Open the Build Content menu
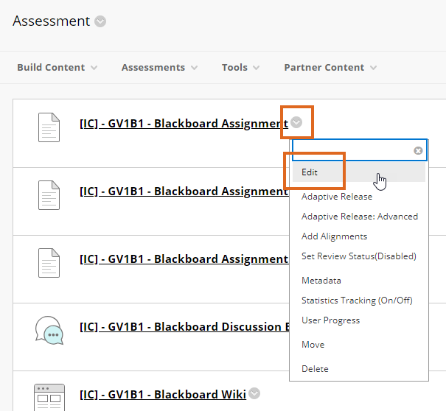The width and height of the screenshot is (446, 411). coord(57,67)
